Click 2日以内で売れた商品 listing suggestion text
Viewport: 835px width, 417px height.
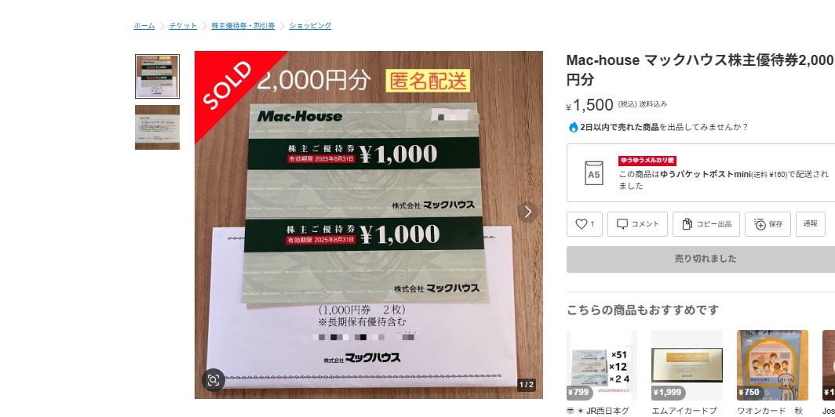(x=619, y=127)
